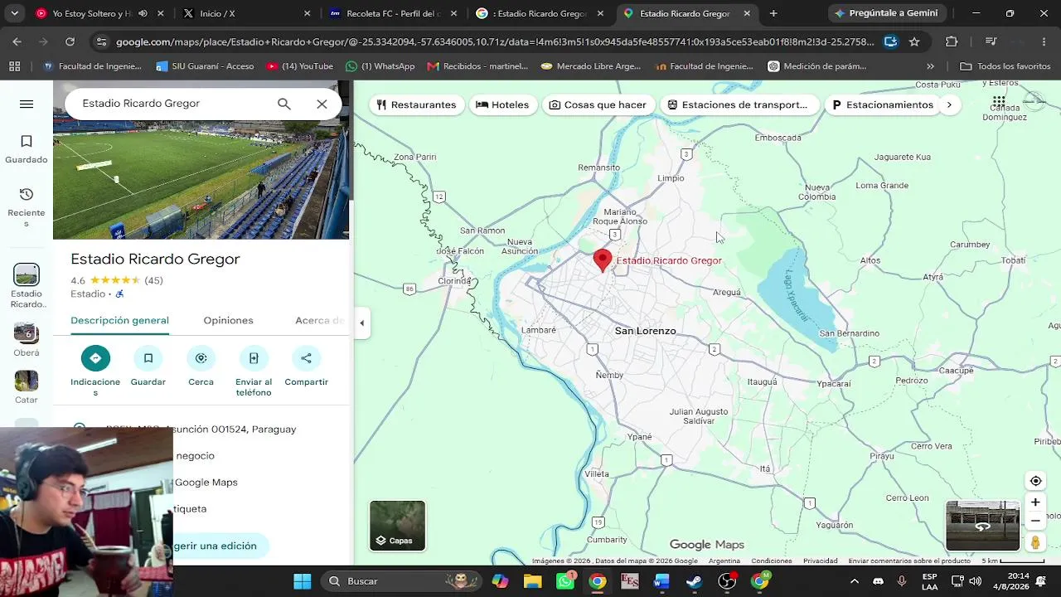Click Pregúntale a Gemini button
The height and width of the screenshot is (597, 1061).
tap(886, 13)
